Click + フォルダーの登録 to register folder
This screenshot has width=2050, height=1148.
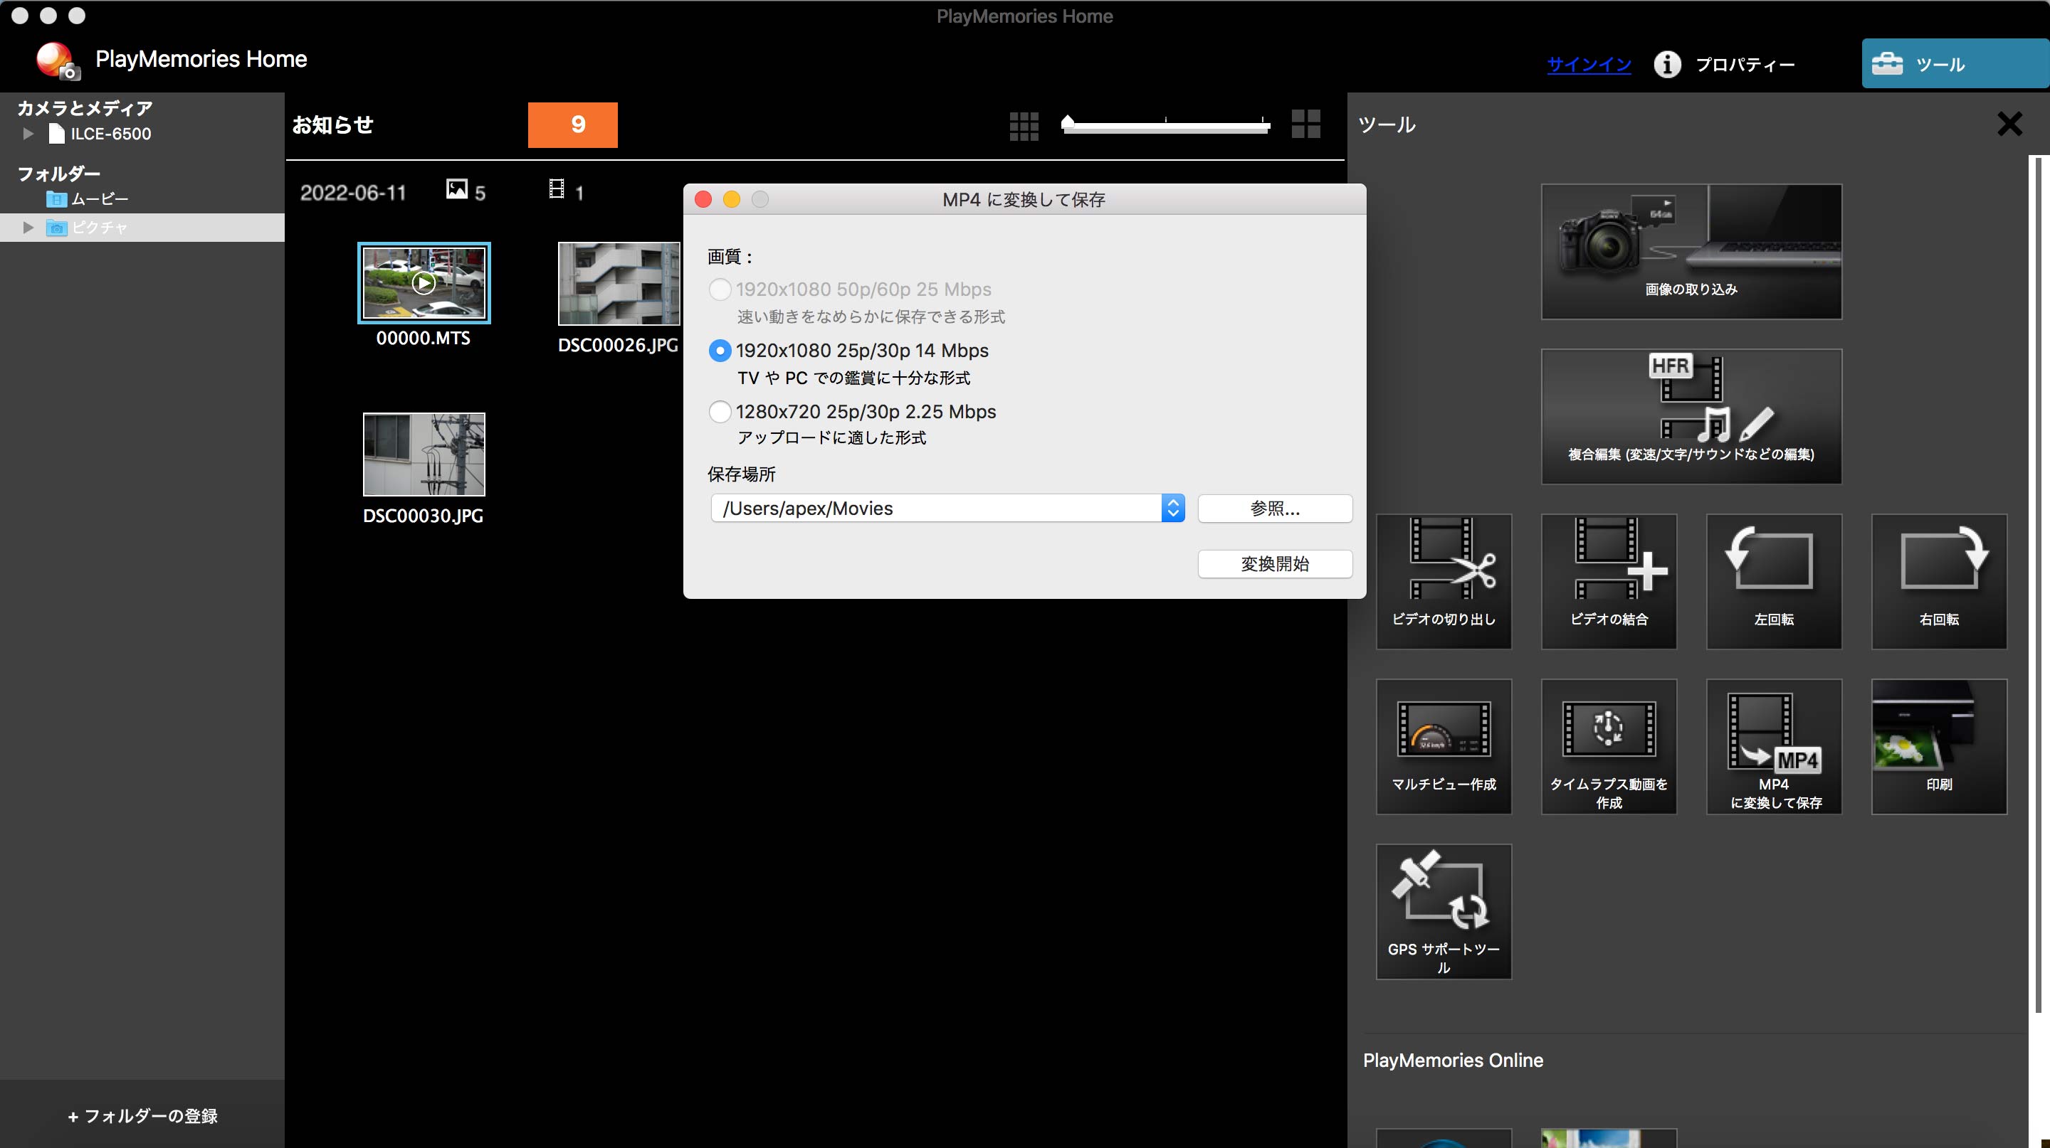[x=142, y=1116]
